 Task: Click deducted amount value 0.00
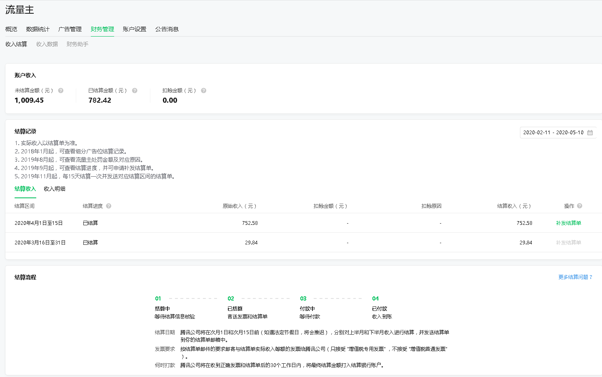(x=170, y=100)
